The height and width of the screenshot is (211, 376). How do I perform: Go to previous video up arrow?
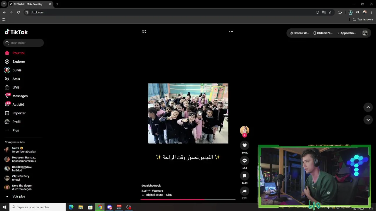pos(368,107)
